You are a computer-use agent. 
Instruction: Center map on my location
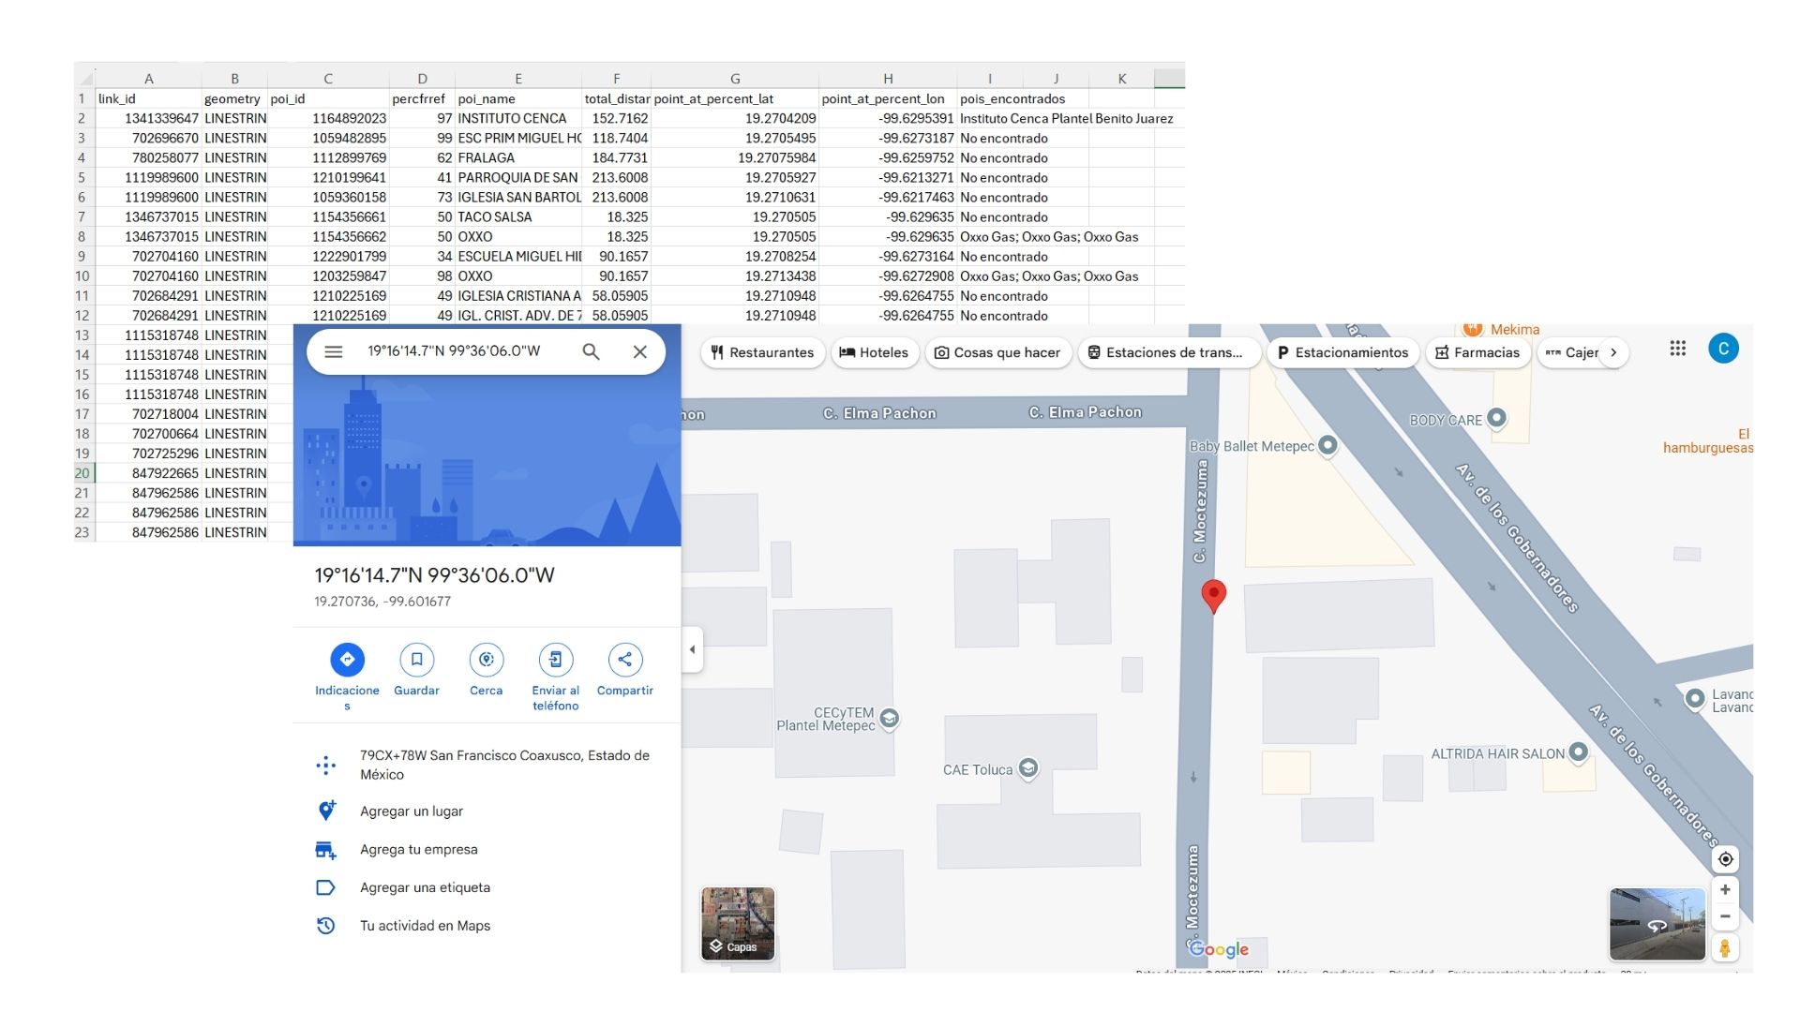(x=1725, y=859)
